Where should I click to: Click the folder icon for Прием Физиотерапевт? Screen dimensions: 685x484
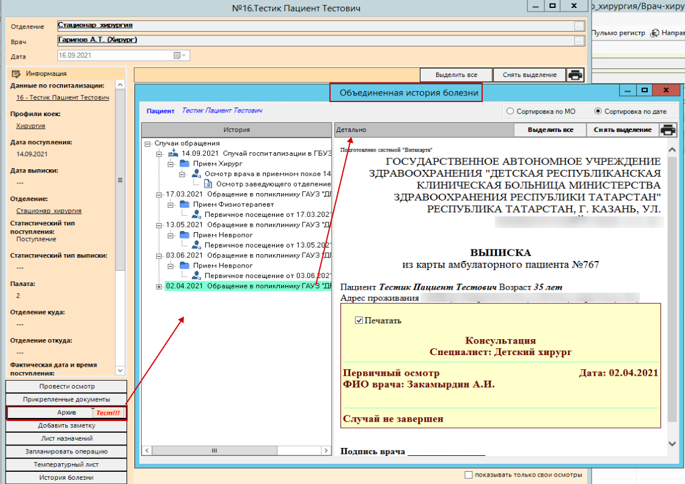[185, 204]
